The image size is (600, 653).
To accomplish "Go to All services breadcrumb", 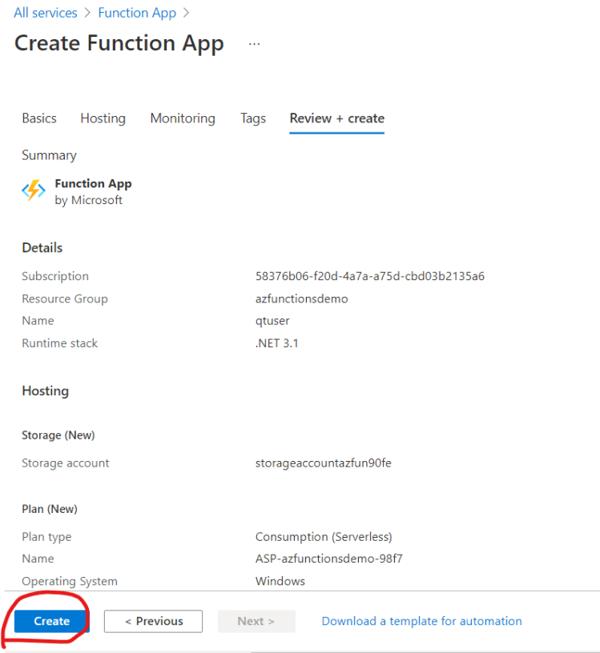I will click(46, 13).
